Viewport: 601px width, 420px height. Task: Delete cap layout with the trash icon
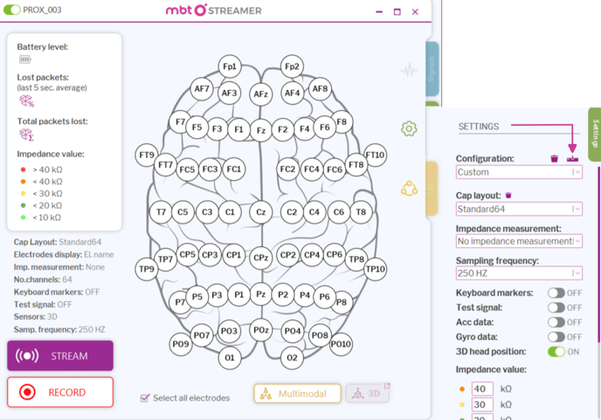[x=508, y=195]
